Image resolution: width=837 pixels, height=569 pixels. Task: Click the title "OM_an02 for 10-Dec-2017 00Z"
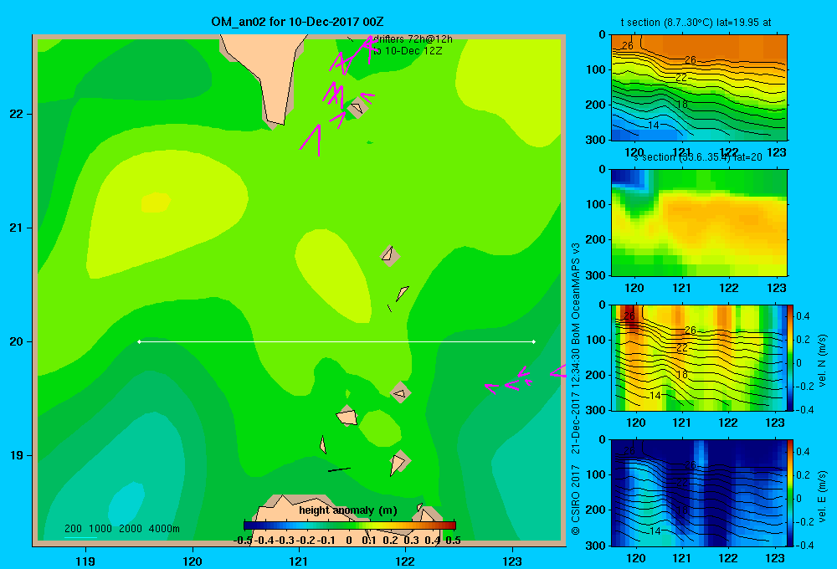(297, 22)
